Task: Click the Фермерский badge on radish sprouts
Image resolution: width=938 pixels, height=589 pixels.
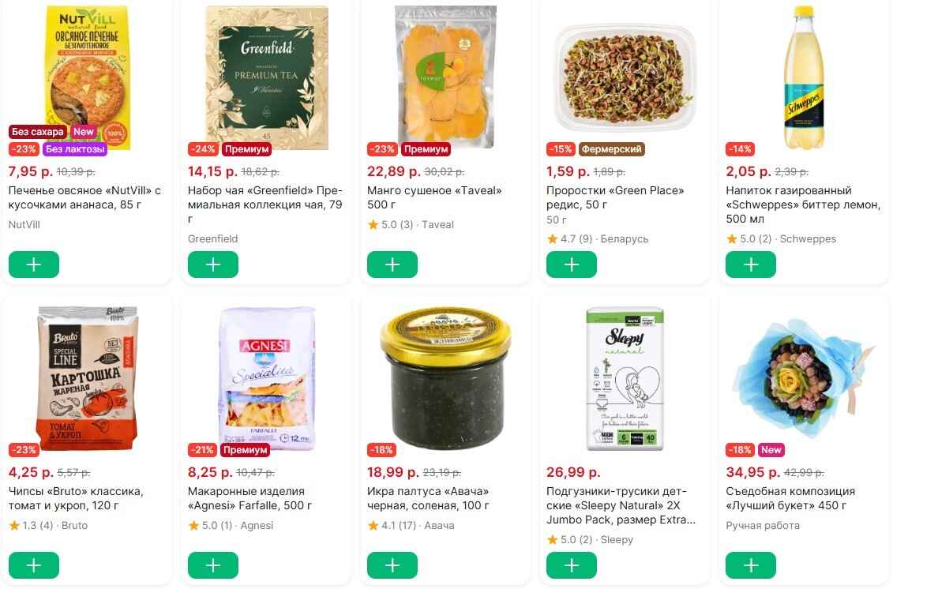Action: [611, 149]
